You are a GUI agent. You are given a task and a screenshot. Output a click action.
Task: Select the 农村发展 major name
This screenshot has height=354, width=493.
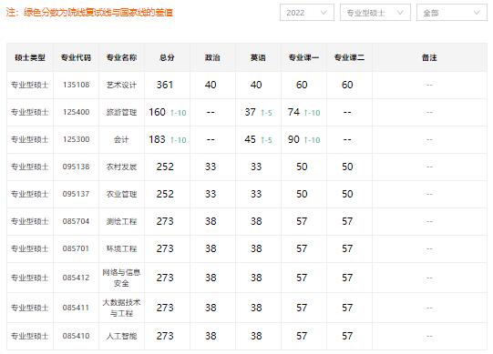point(121,167)
